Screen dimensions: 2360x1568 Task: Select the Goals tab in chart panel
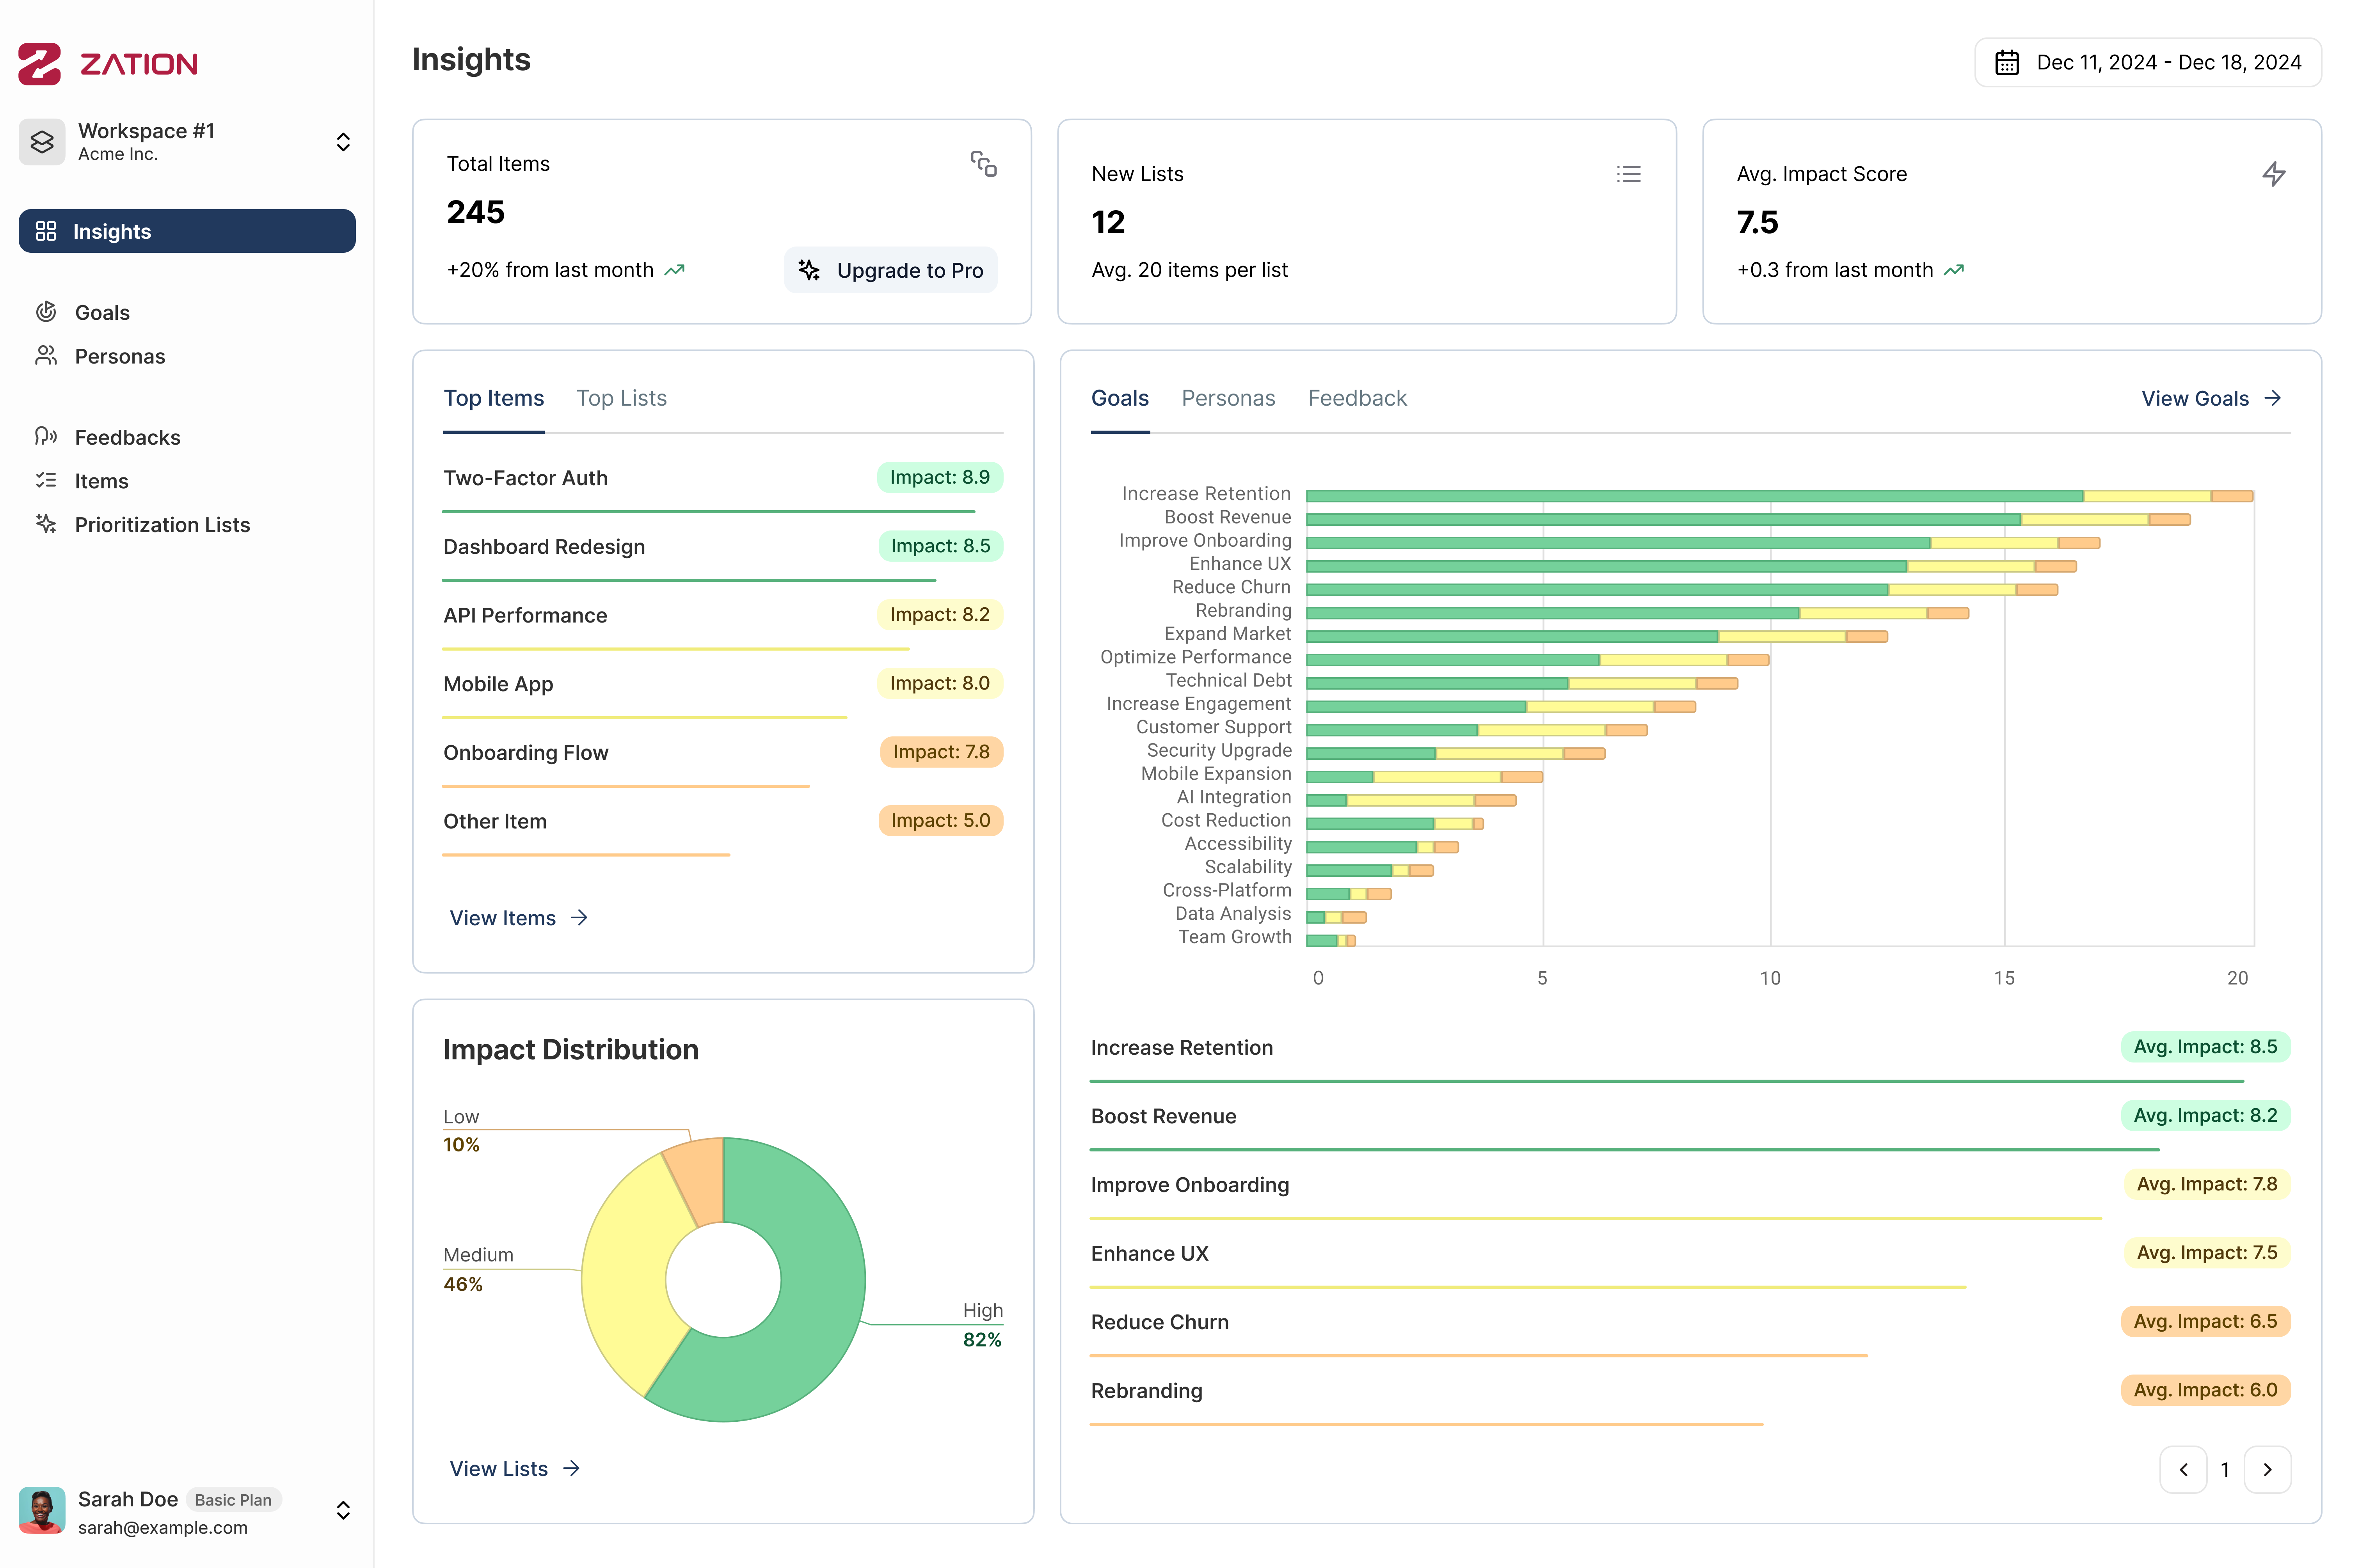(x=1120, y=398)
